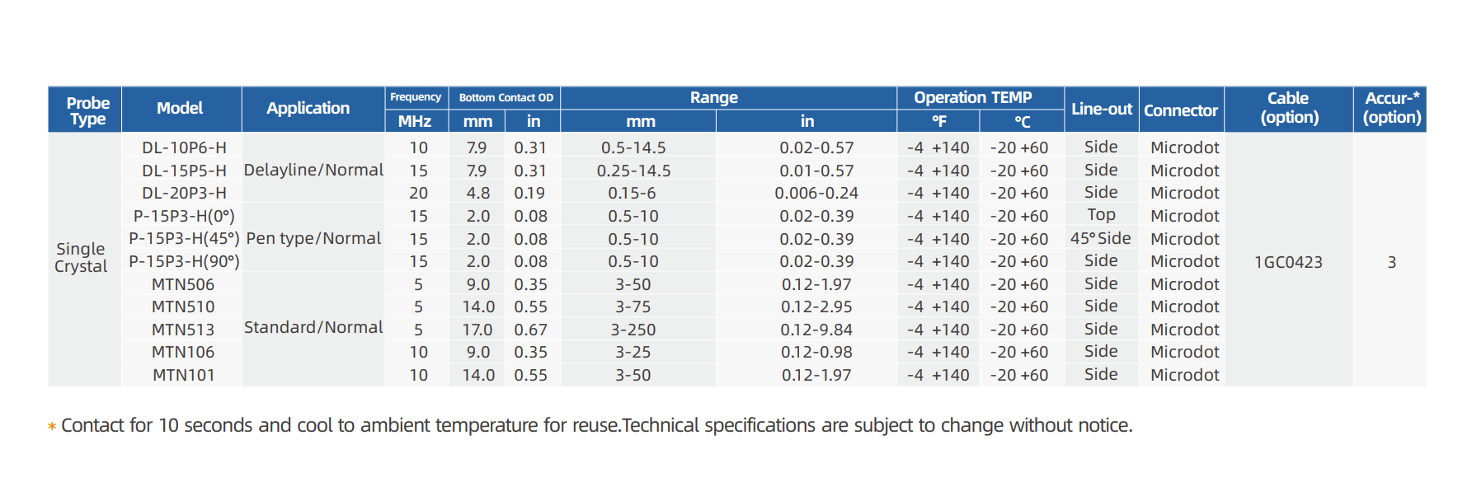Select the Line-out column header

click(x=1101, y=110)
